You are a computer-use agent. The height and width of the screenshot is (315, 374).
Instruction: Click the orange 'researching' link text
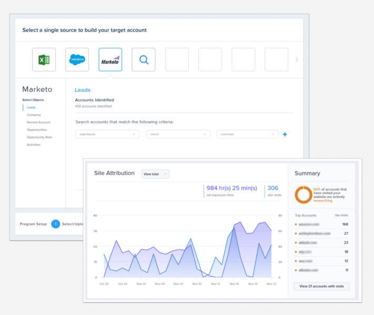coord(323,201)
